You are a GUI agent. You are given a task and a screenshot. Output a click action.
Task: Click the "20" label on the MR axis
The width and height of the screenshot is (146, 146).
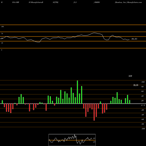tap(142, 101)
